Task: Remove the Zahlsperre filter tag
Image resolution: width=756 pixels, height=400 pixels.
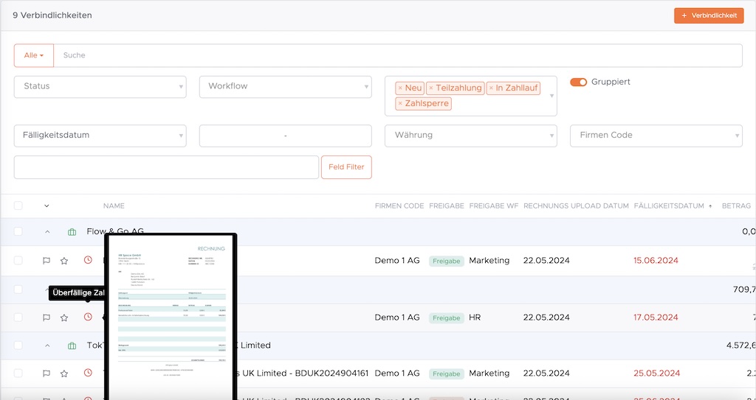Action: tap(400, 104)
